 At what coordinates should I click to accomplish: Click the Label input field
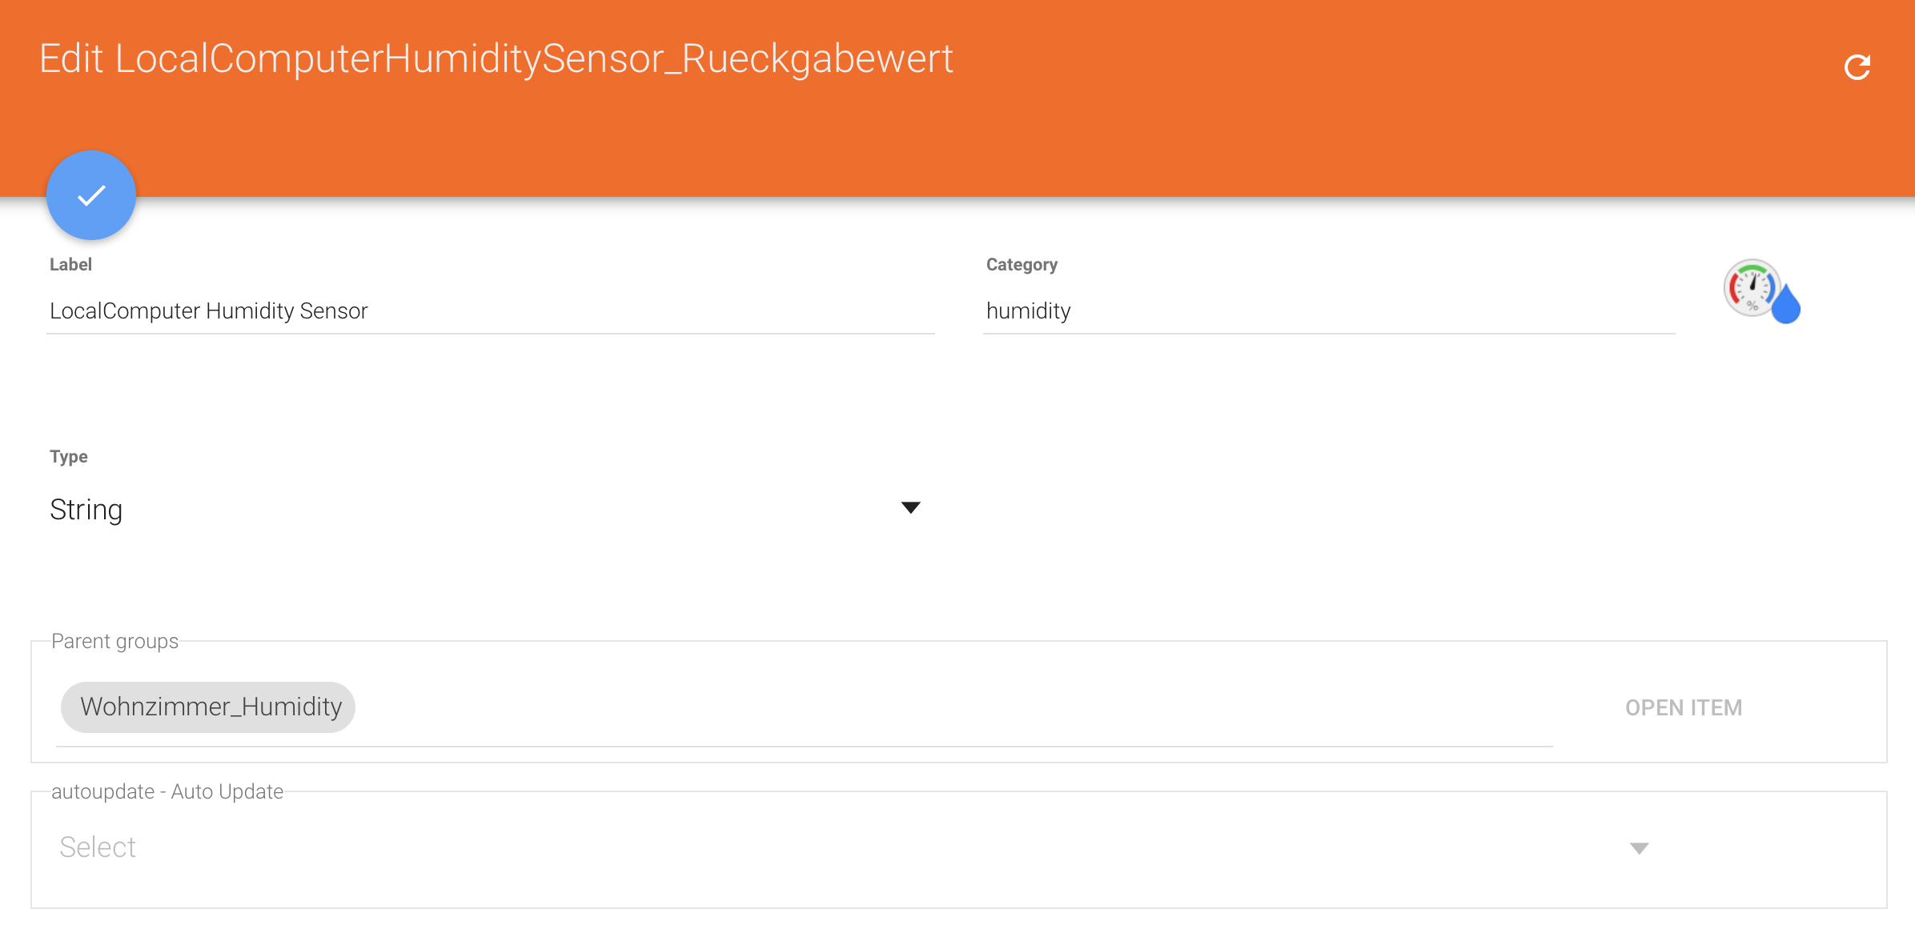(490, 310)
